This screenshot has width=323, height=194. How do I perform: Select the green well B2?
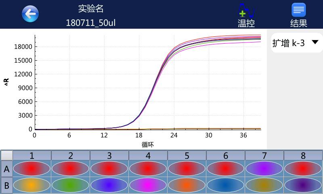71,185
